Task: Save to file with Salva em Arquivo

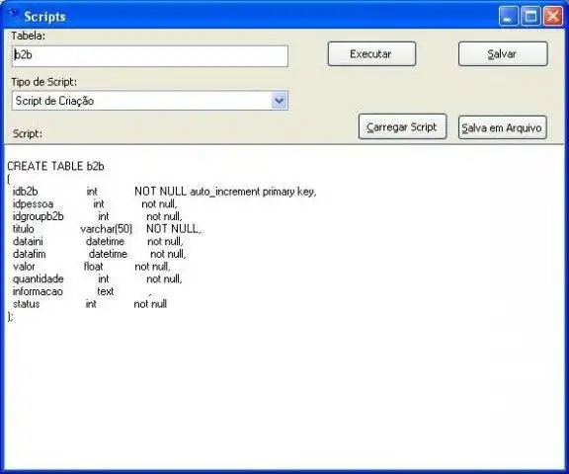Action: pos(502,127)
